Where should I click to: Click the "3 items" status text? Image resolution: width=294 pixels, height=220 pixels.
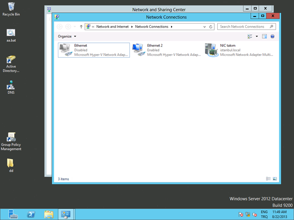click(64, 179)
